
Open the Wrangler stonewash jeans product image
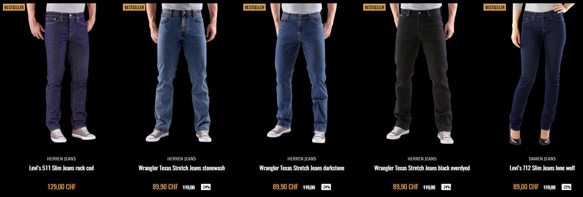pyautogui.click(x=182, y=73)
